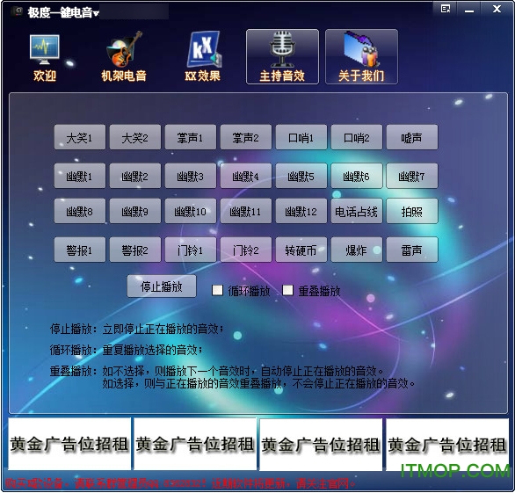Play the 嘘声 boo effect
Viewport: 515px width, 493px height.
[412, 137]
